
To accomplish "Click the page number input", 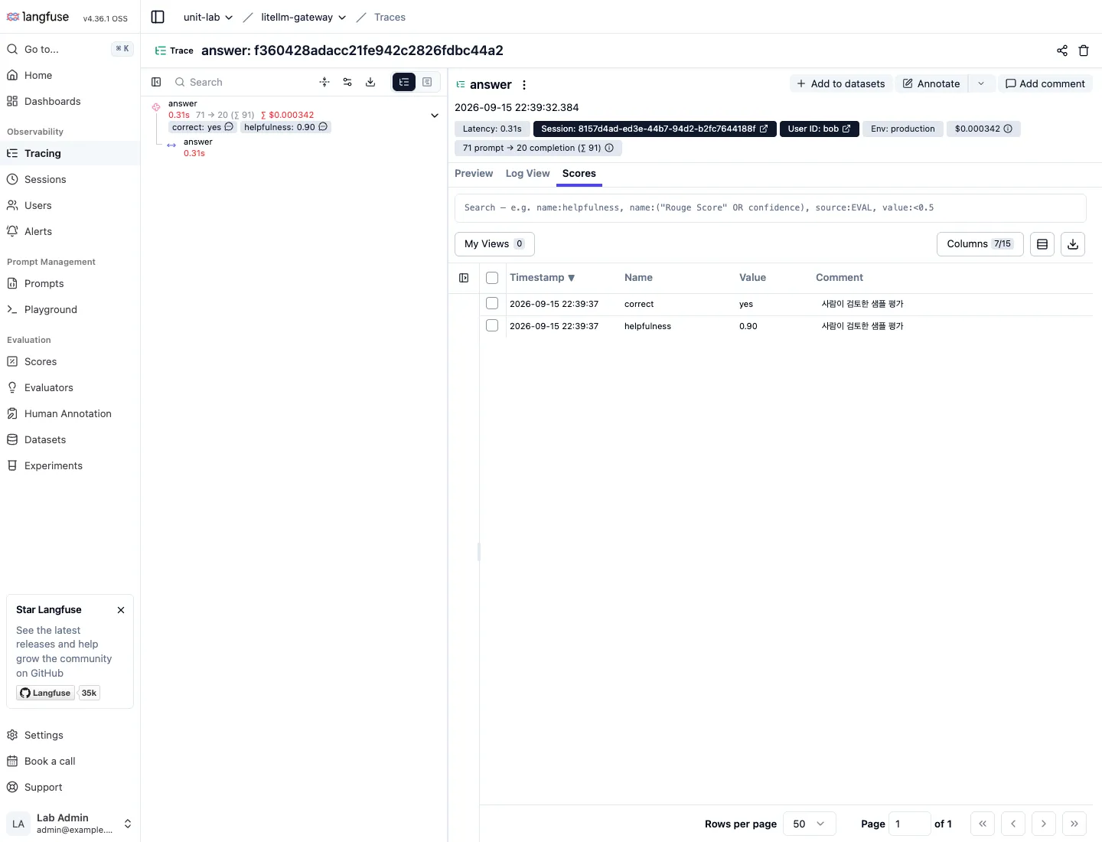I will (909, 824).
